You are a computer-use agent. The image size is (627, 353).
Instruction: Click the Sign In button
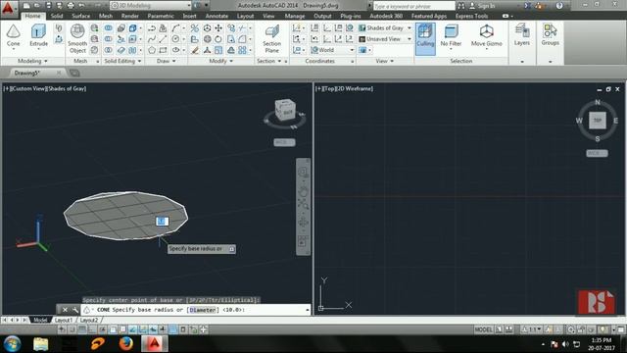[482, 6]
